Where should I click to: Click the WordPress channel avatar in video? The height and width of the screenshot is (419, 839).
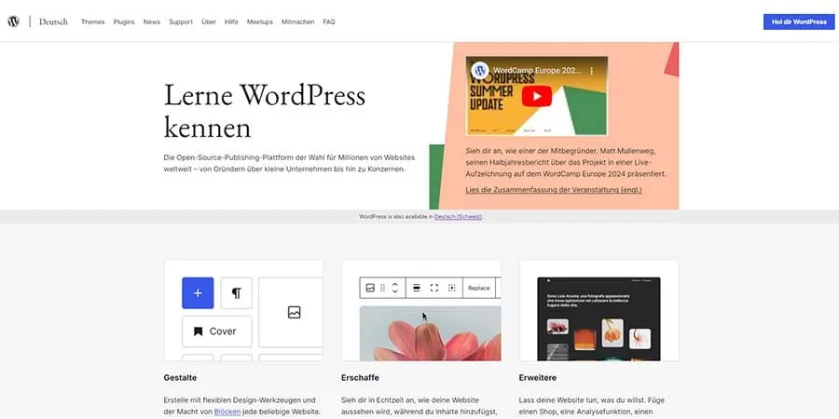pyautogui.click(x=480, y=71)
